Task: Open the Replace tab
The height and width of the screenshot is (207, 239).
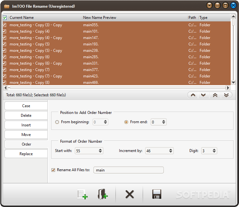Action: point(26,154)
